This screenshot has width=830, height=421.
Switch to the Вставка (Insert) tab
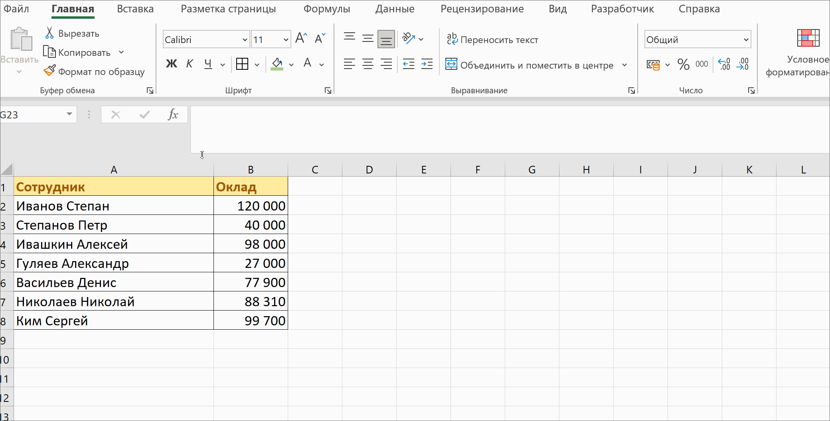coord(135,9)
